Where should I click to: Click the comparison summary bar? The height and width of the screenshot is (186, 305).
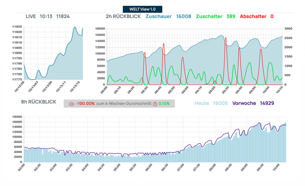click(x=119, y=104)
